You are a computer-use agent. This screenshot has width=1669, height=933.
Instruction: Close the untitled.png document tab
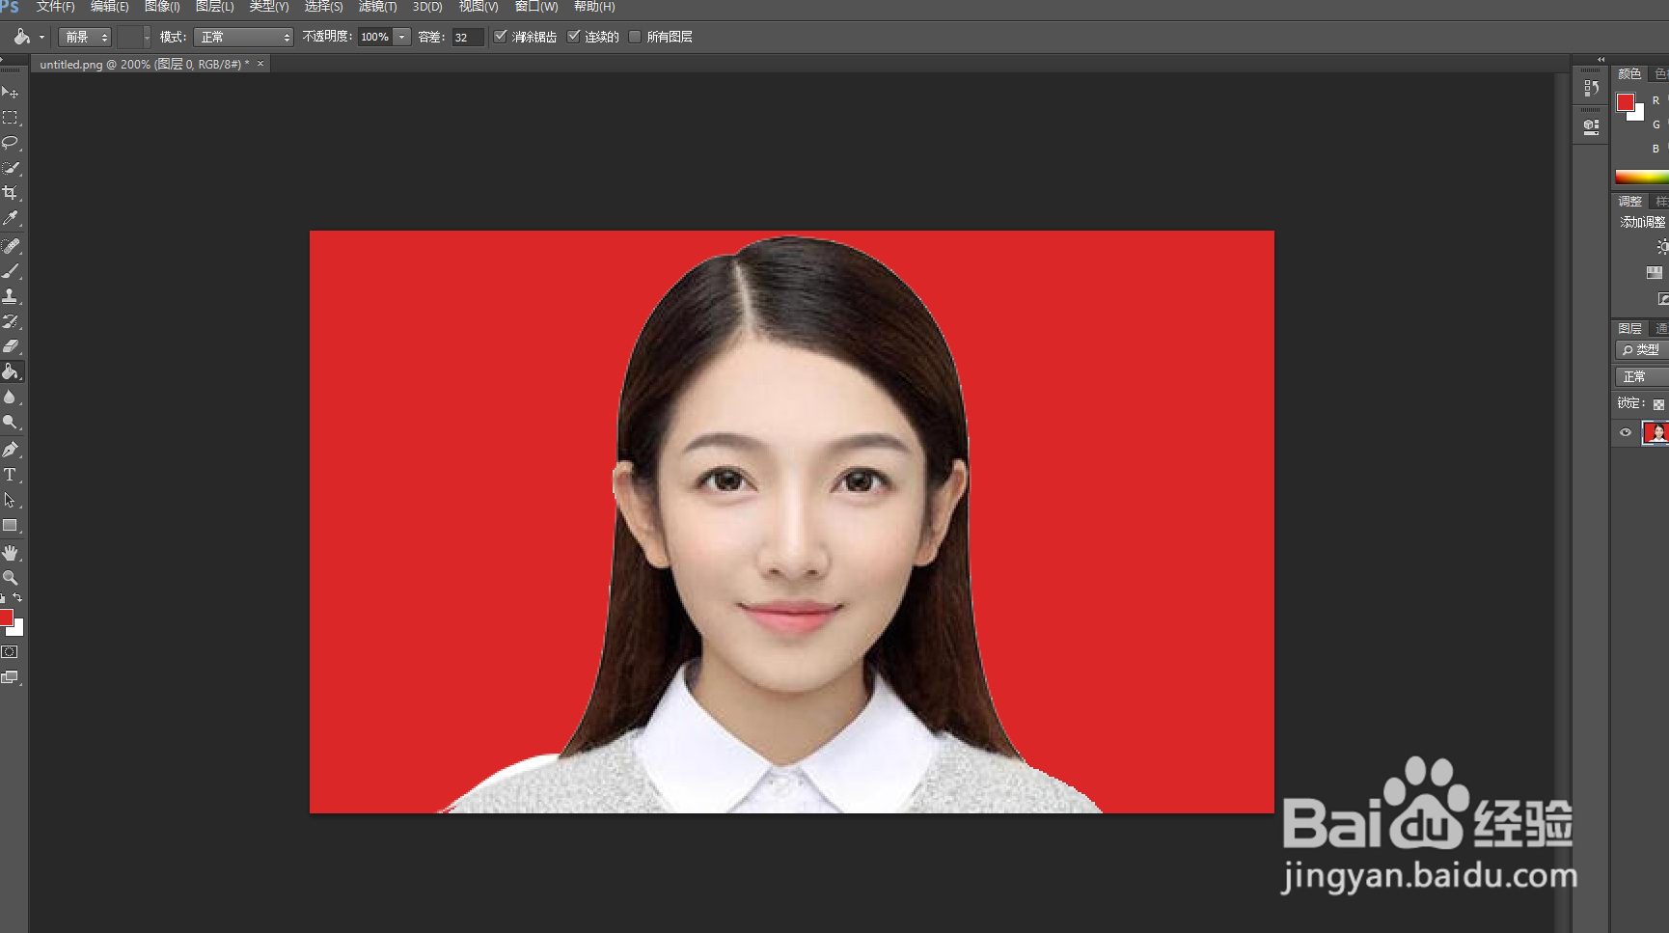[260, 64]
